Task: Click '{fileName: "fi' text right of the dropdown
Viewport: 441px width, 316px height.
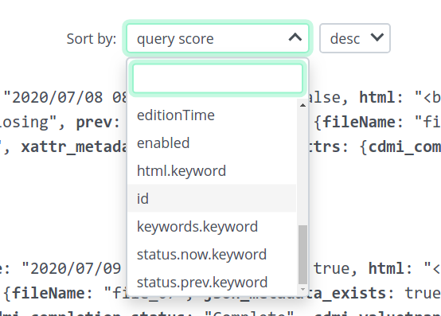Action: [x=377, y=123]
